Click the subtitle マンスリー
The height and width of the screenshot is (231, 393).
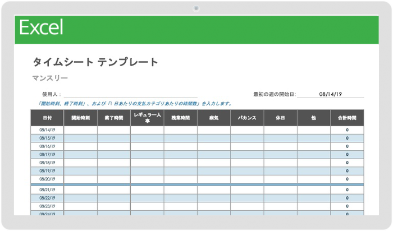(50, 78)
